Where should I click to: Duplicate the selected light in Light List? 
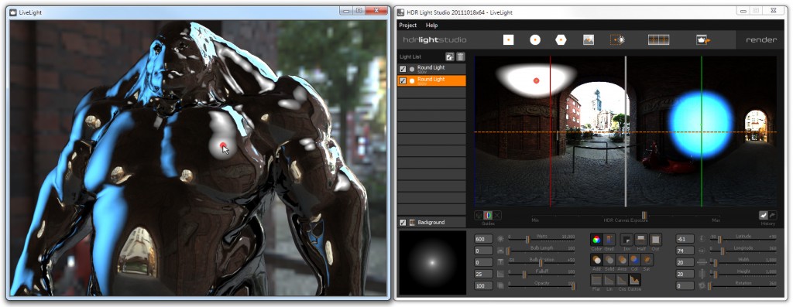[x=449, y=57]
